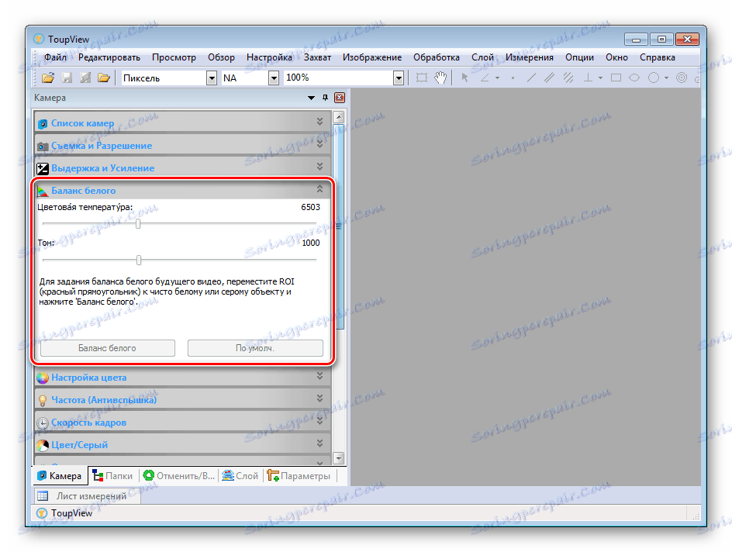Select the rectangle measurement tool
The image size is (732, 552).
click(616, 78)
